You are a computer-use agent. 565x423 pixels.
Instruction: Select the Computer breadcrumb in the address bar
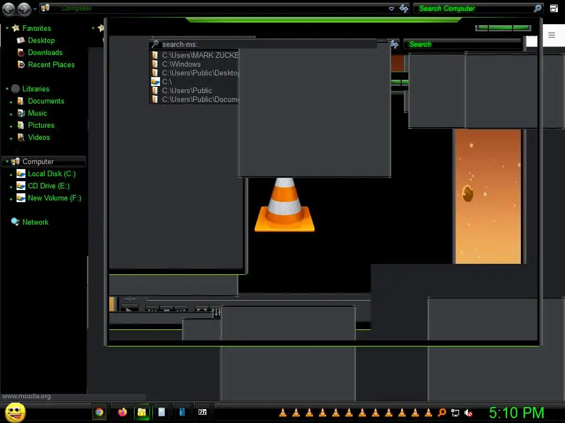[76, 8]
